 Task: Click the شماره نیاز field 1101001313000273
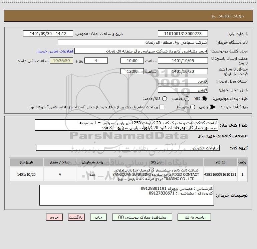(183, 34)
